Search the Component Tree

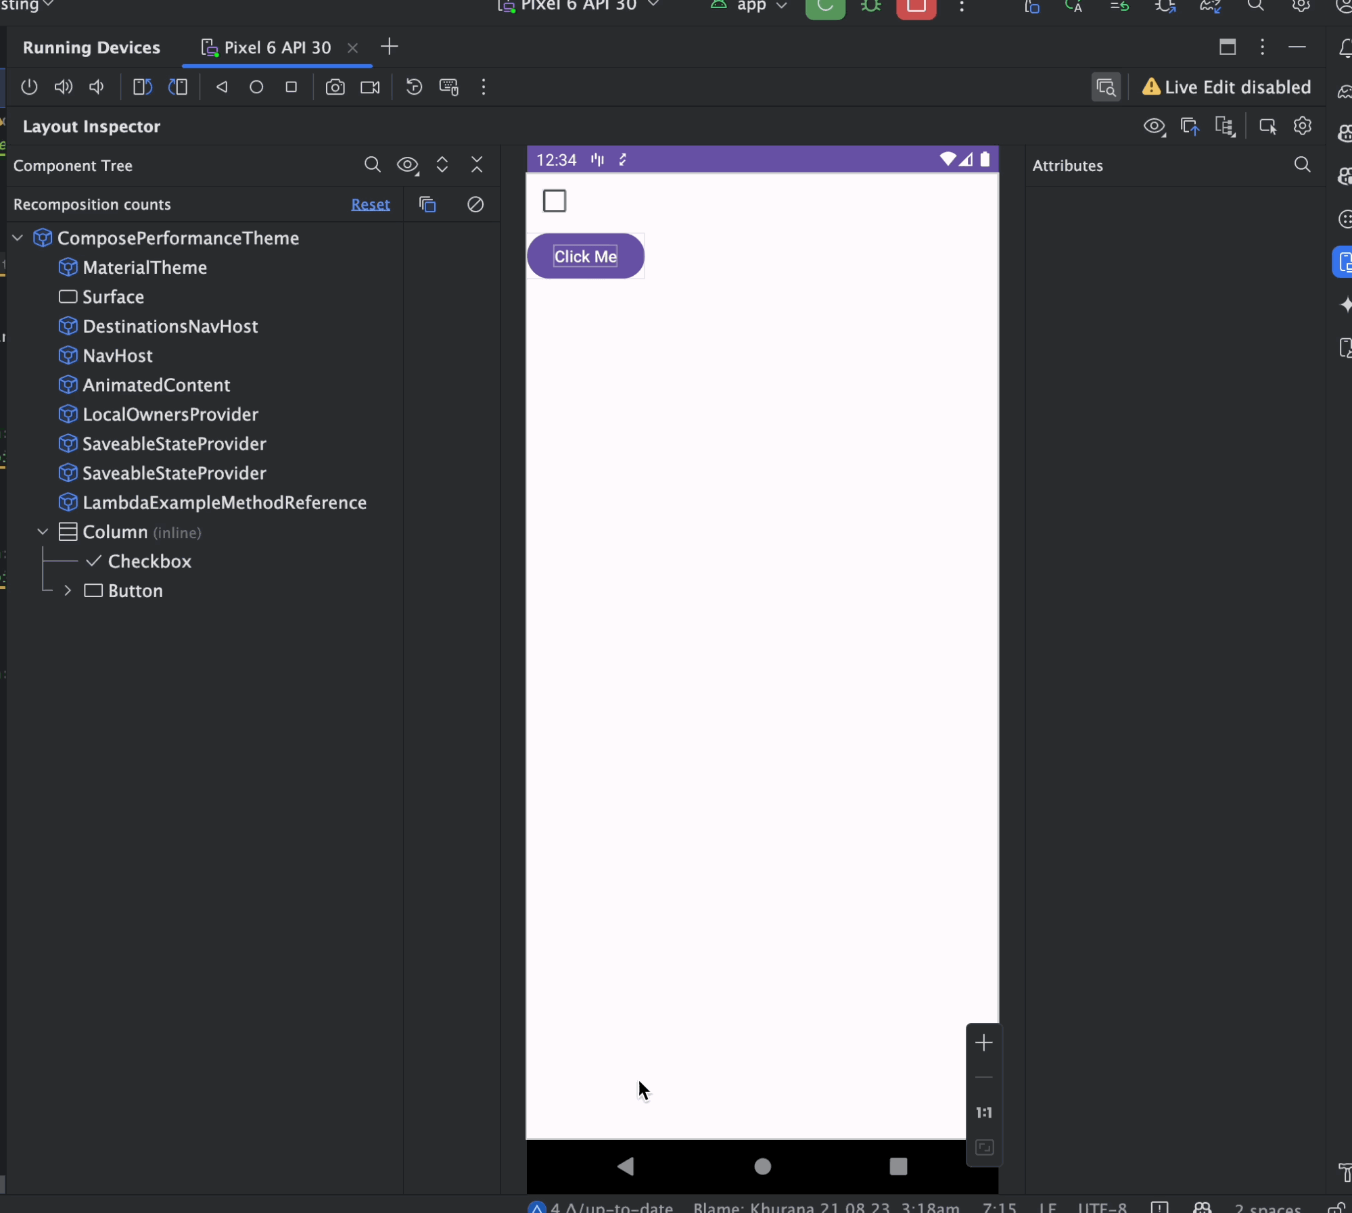pos(372,165)
